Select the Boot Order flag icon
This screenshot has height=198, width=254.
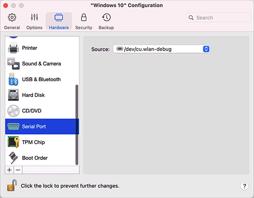pos(13,158)
